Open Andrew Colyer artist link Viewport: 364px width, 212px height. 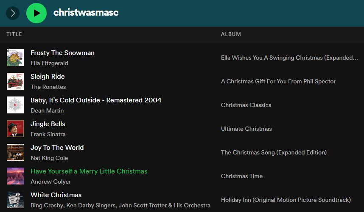point(51,182)
